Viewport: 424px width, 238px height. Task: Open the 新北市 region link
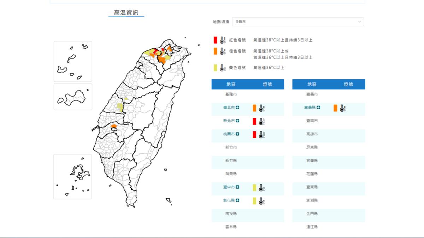coord(229,121)
